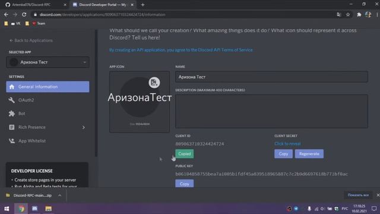This screenshot has height=214, width=380.
Task: Click the App Whitelist person icon
Action: pyautogui.click(x=12, y=141)
